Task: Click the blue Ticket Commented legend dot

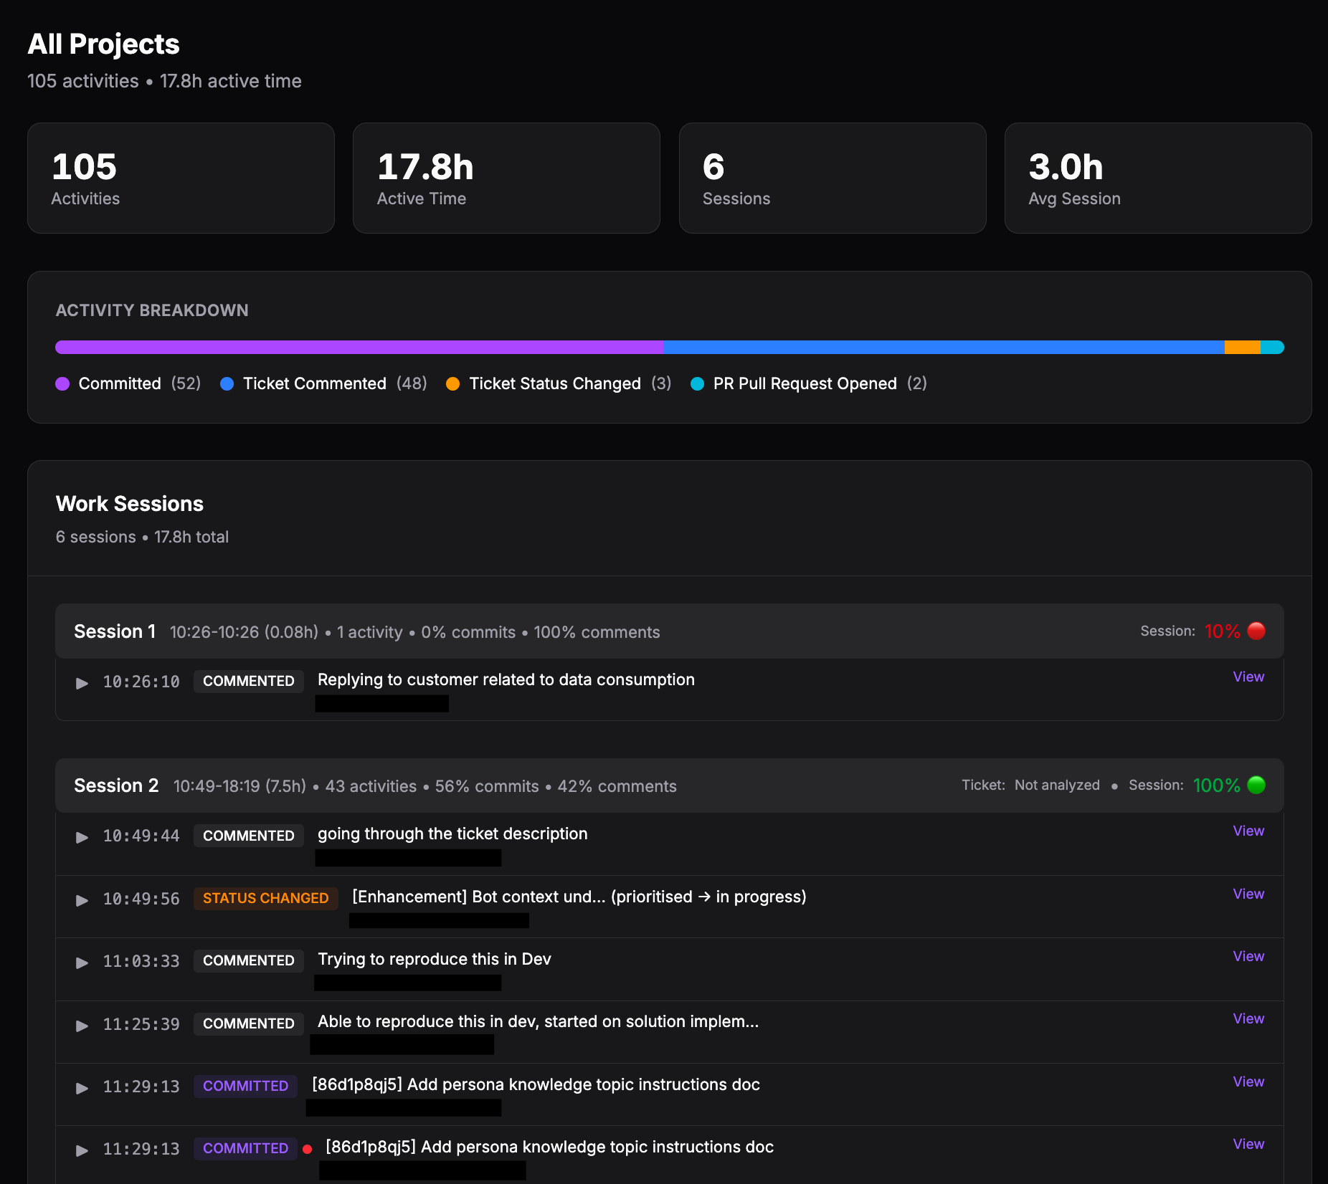Action: (x=227, y=383)
